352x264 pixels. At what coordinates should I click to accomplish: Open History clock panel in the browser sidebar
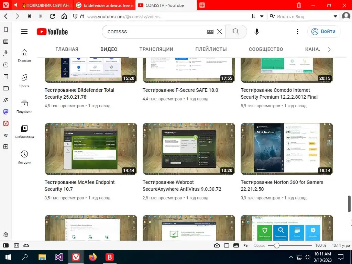[x=6, y=65]
